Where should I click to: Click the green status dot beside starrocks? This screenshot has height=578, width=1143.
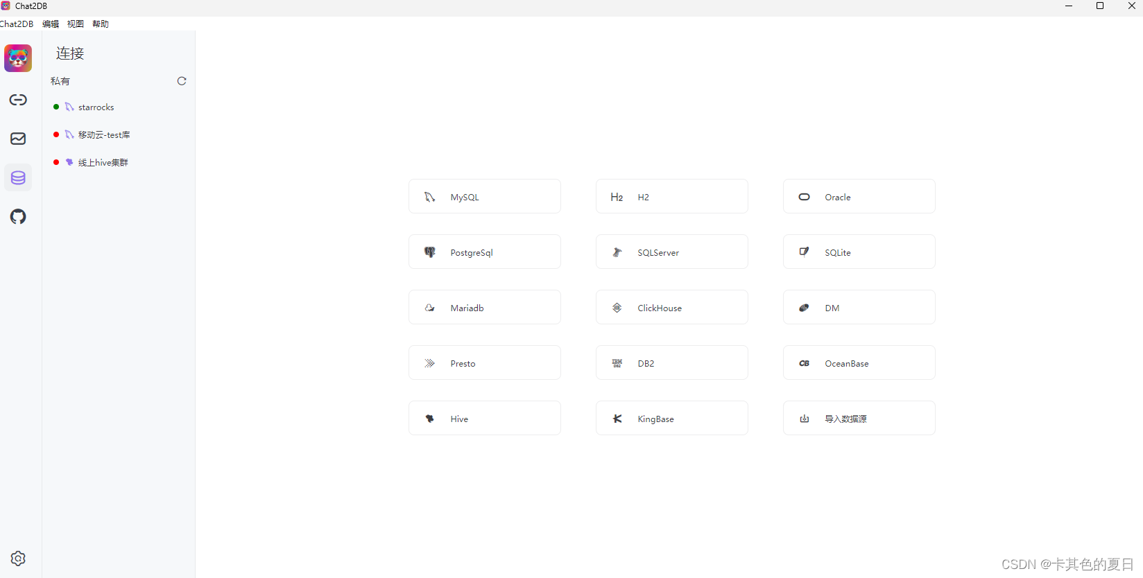click(x=56, y=107)
